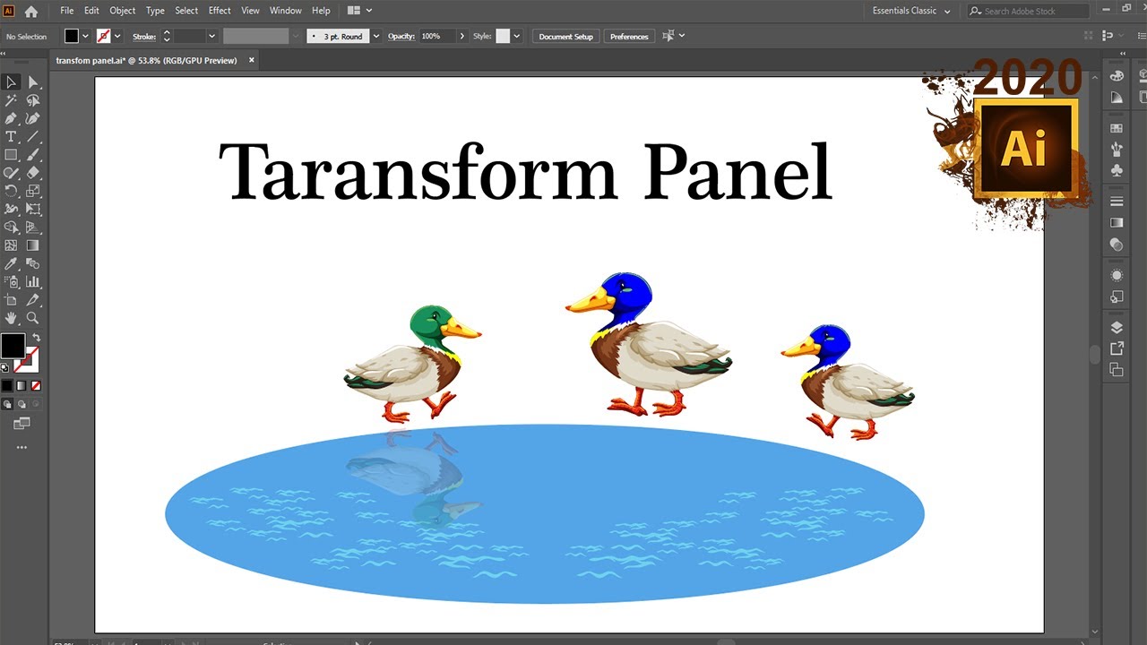This screenshot has height=645, width=1147.
Task: Click the Preferences button
Action: coord(629,37)
